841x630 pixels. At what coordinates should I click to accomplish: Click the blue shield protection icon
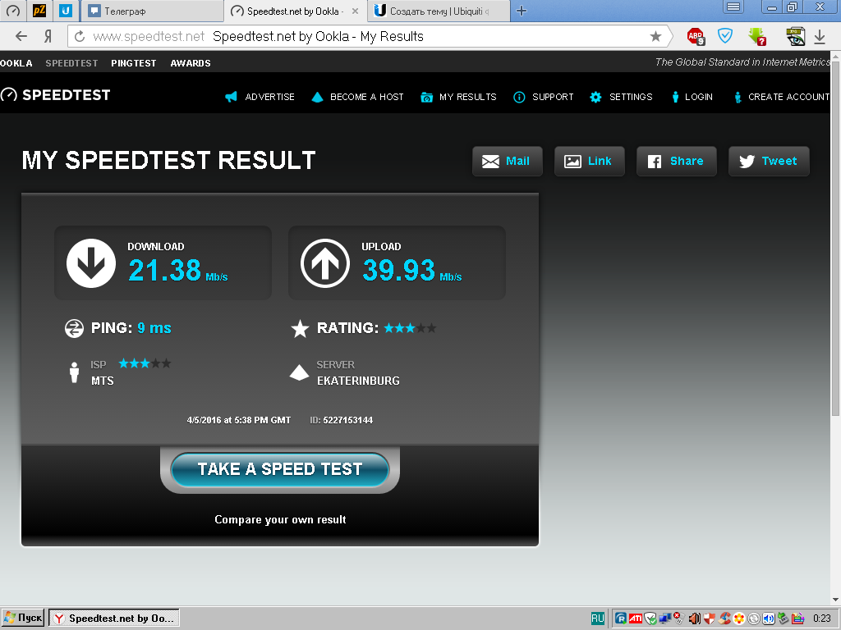click(725, 36)
